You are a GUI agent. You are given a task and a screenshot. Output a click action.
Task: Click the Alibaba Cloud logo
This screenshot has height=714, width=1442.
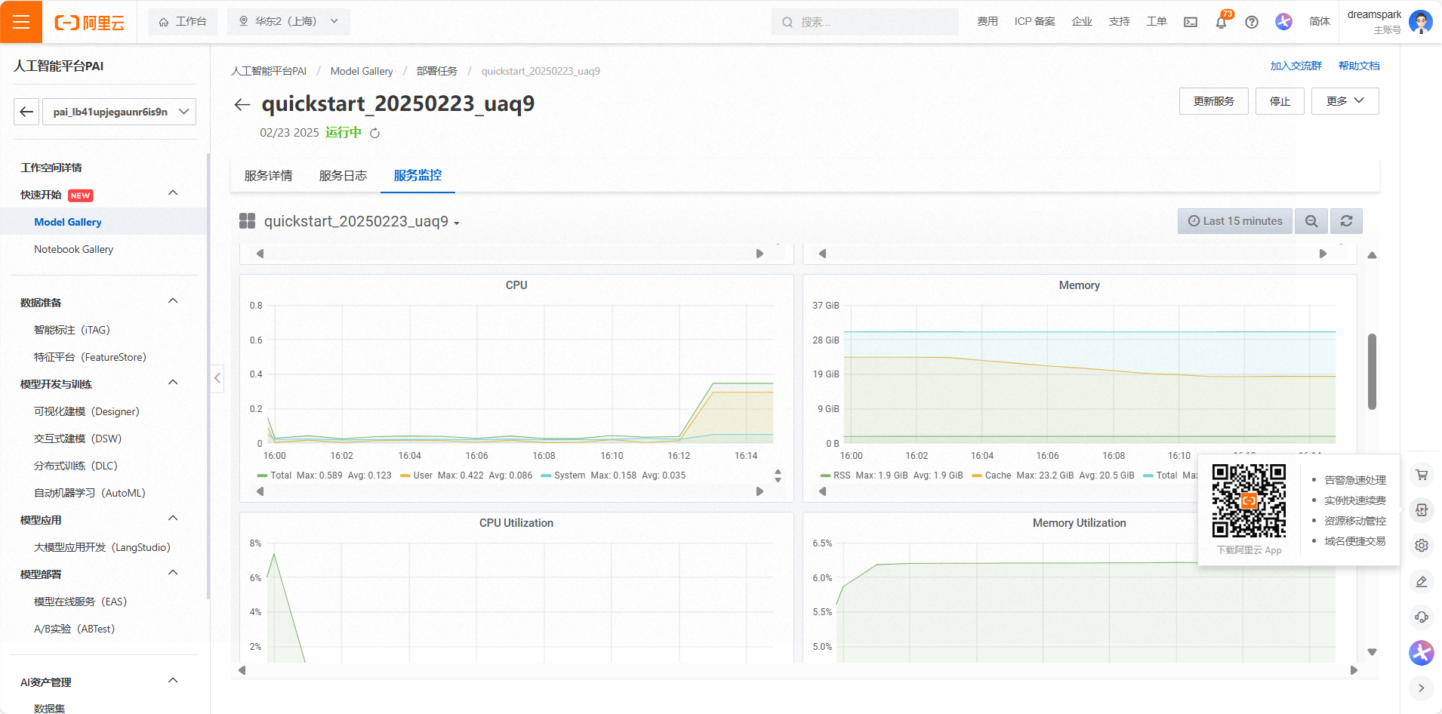coord(89,23)
